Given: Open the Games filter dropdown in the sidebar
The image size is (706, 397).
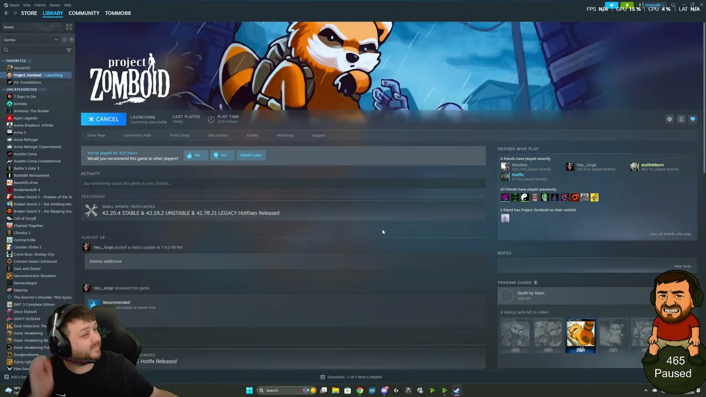Looking at the screenshot, I should 31,40.
